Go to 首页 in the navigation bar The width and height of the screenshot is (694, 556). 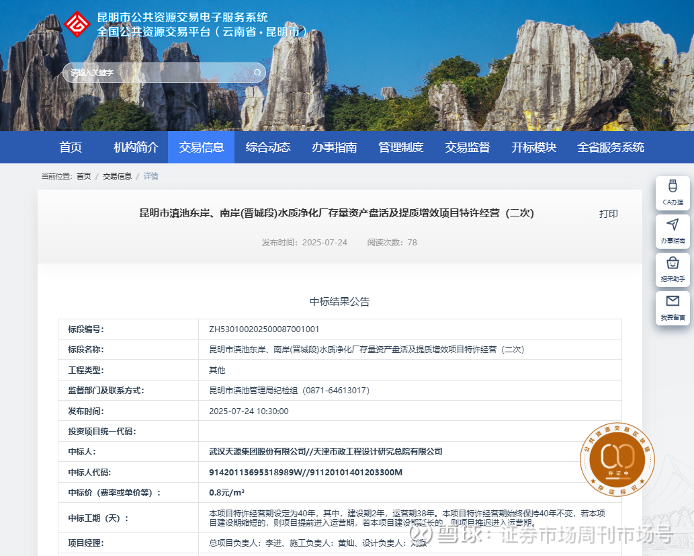point(71,147)
